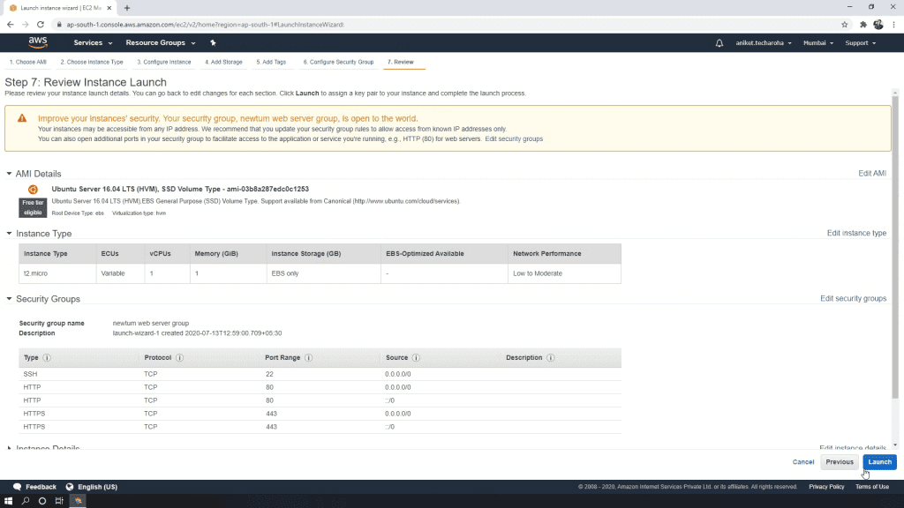This screenshot has height=508, width=904.
Task: Go to step 5 Add Tags
Action: [271, 62]
